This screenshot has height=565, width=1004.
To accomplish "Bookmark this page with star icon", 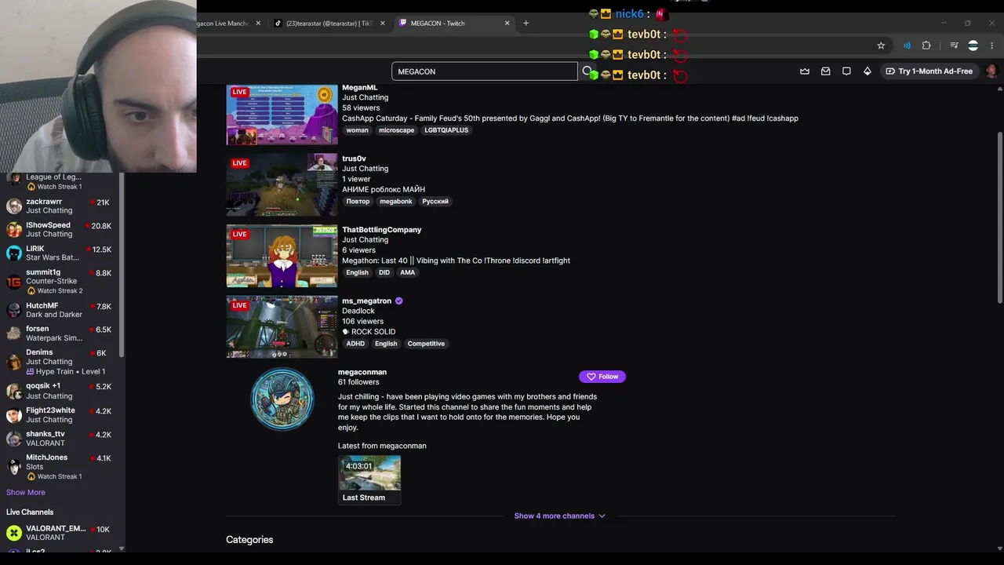I will click(x=881, y=46).
